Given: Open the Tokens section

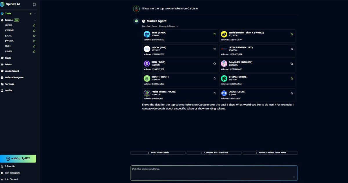Looking at the screenshot, I should (9, 20).
